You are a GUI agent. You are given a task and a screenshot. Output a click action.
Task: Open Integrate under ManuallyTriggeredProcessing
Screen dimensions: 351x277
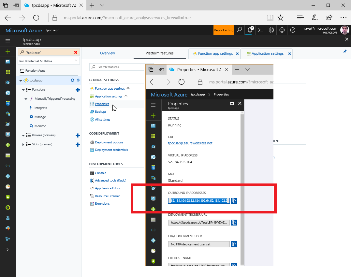point(41,108)
